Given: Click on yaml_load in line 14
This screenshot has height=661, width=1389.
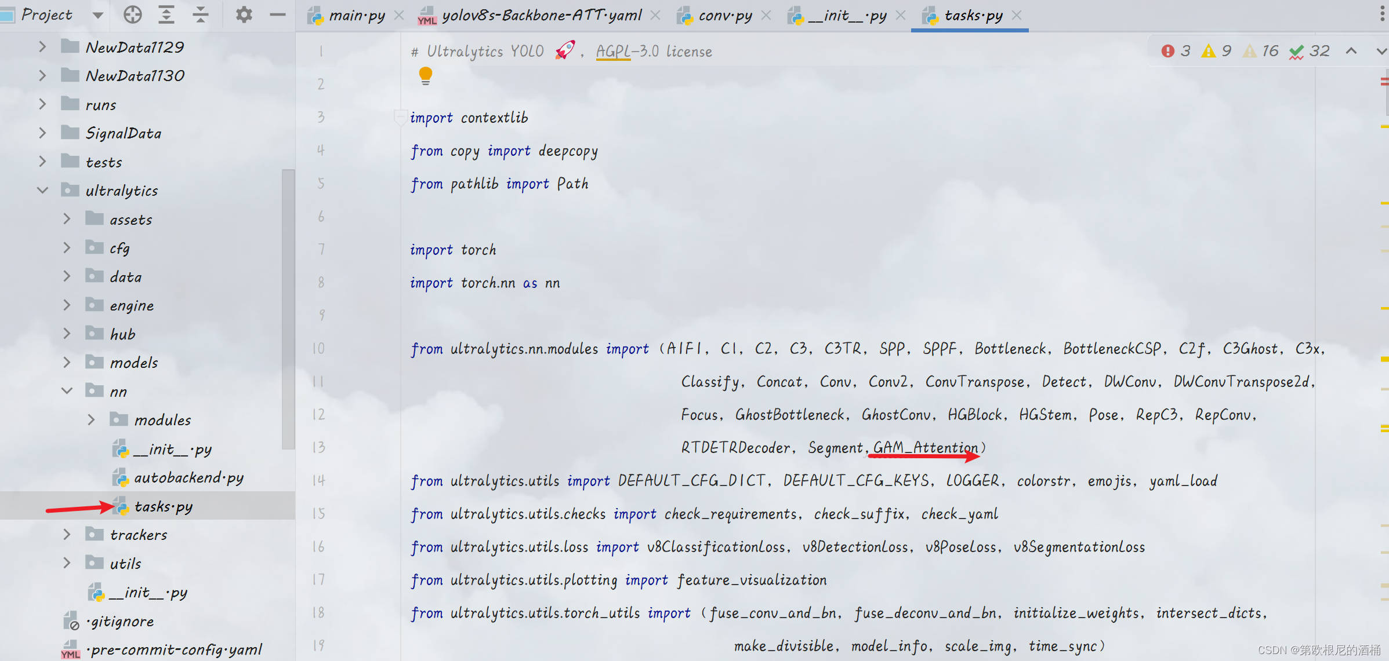Looking at the screenshot, I should tap(1183, 480).
